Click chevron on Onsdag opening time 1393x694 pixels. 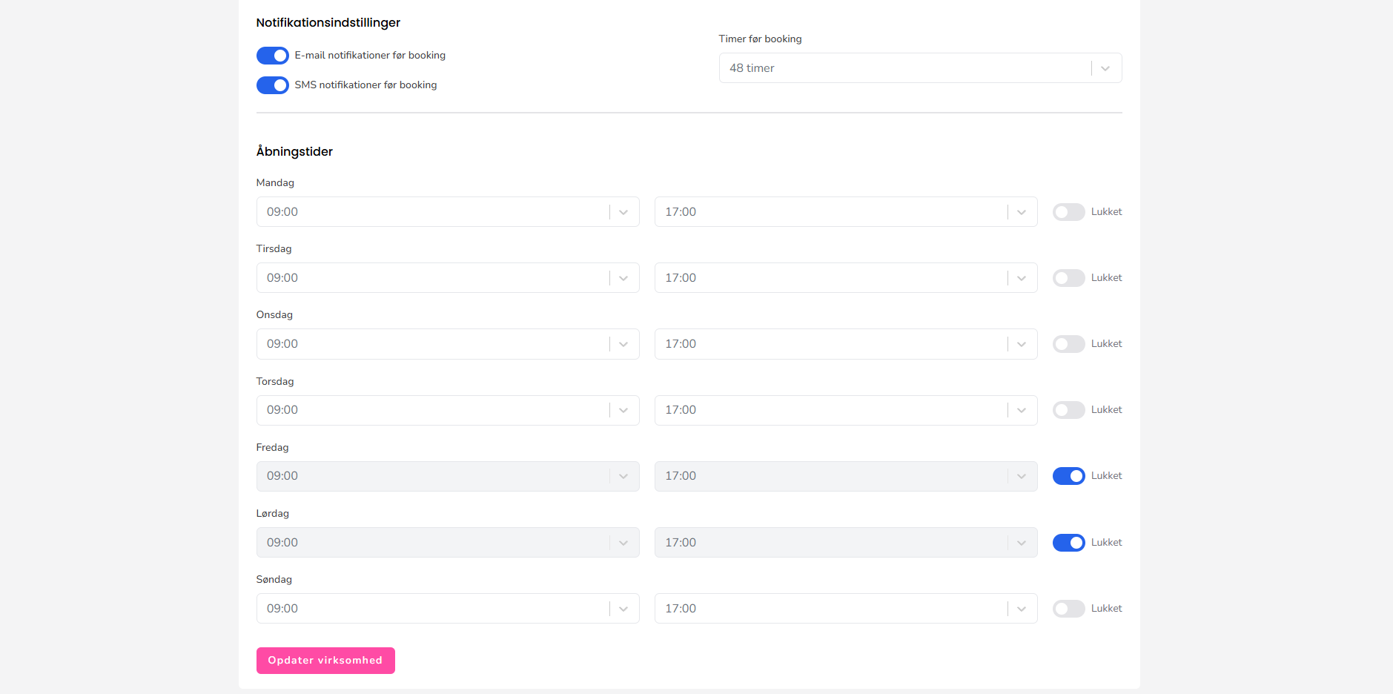point(623,344)
